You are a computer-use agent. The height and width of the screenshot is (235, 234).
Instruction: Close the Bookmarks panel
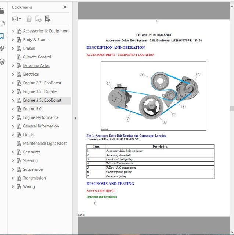click(65, 7)
